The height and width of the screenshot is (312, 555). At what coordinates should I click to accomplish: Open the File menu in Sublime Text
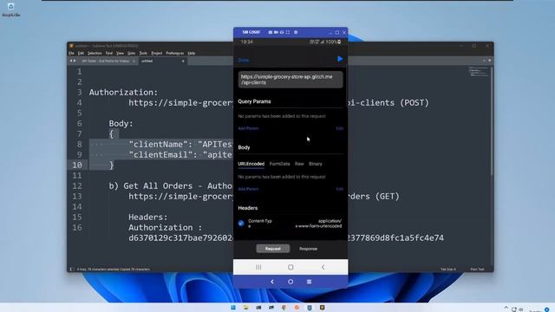[x=71, y=53]
